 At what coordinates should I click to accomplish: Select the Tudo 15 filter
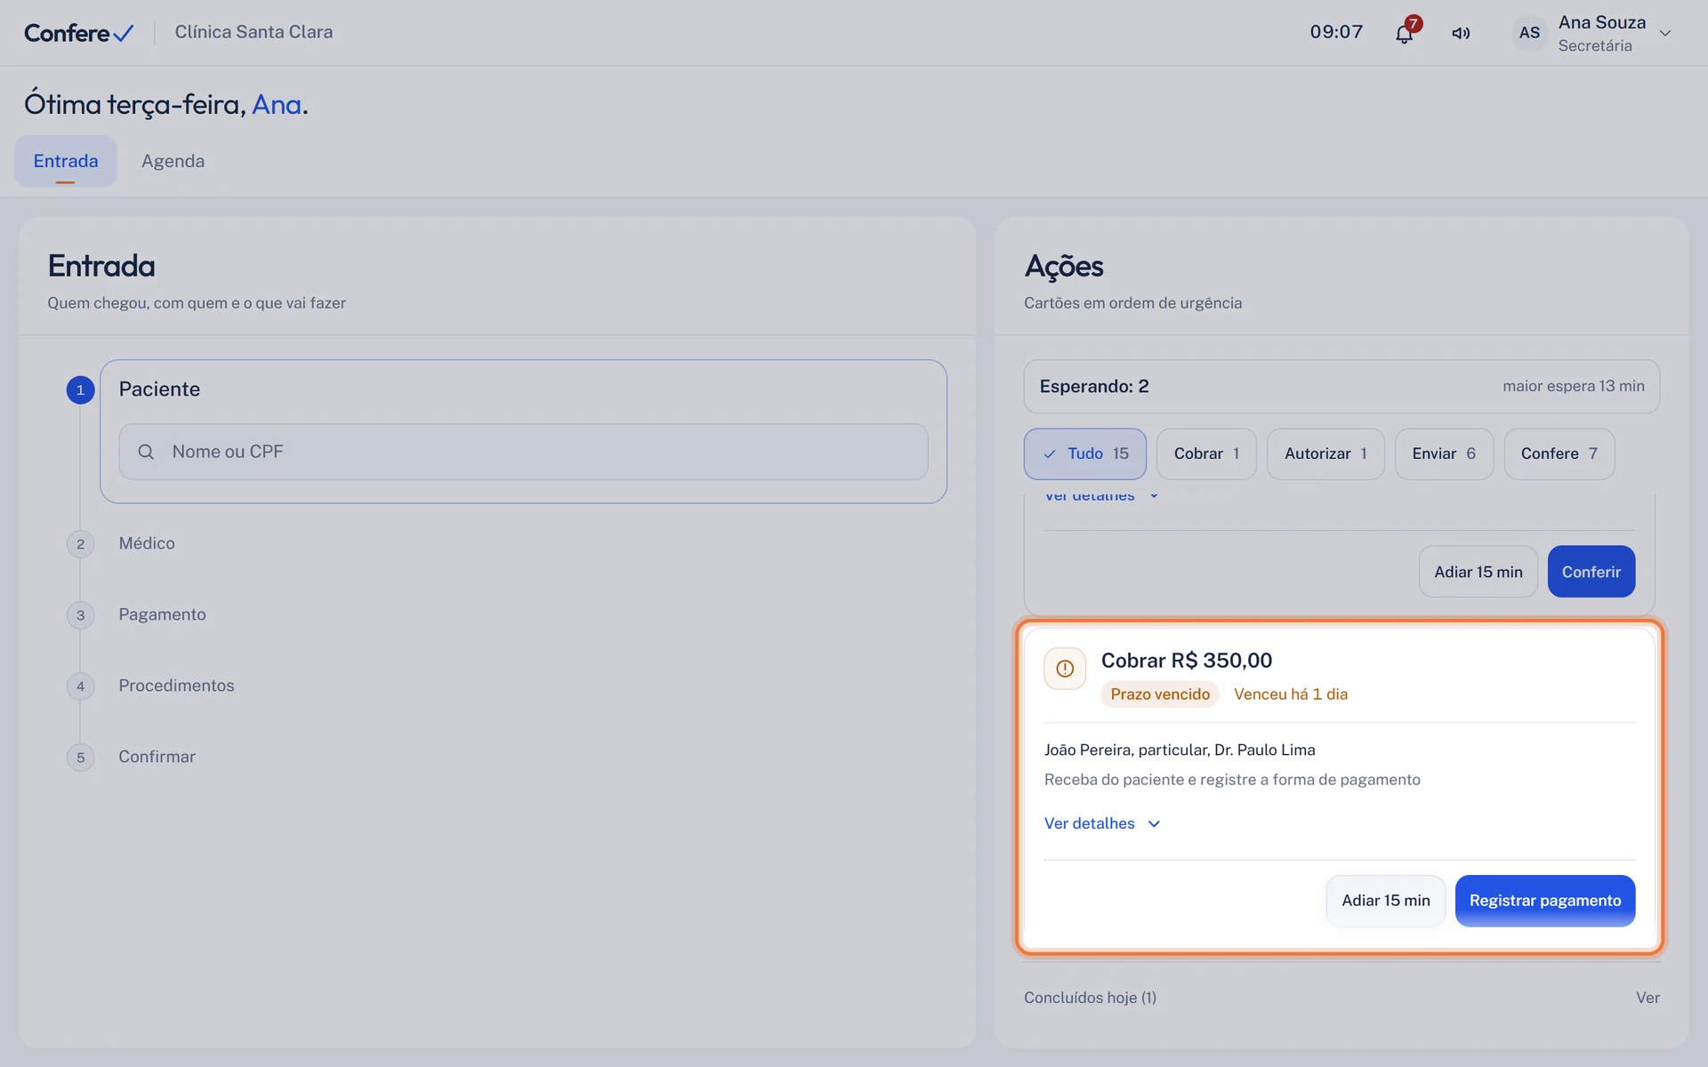tap(1085, 453)
